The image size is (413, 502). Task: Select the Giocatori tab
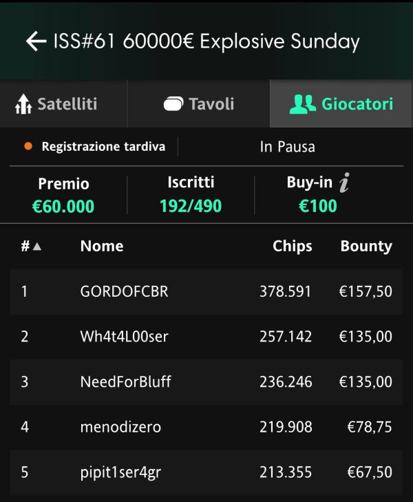[x=341, y=104]
